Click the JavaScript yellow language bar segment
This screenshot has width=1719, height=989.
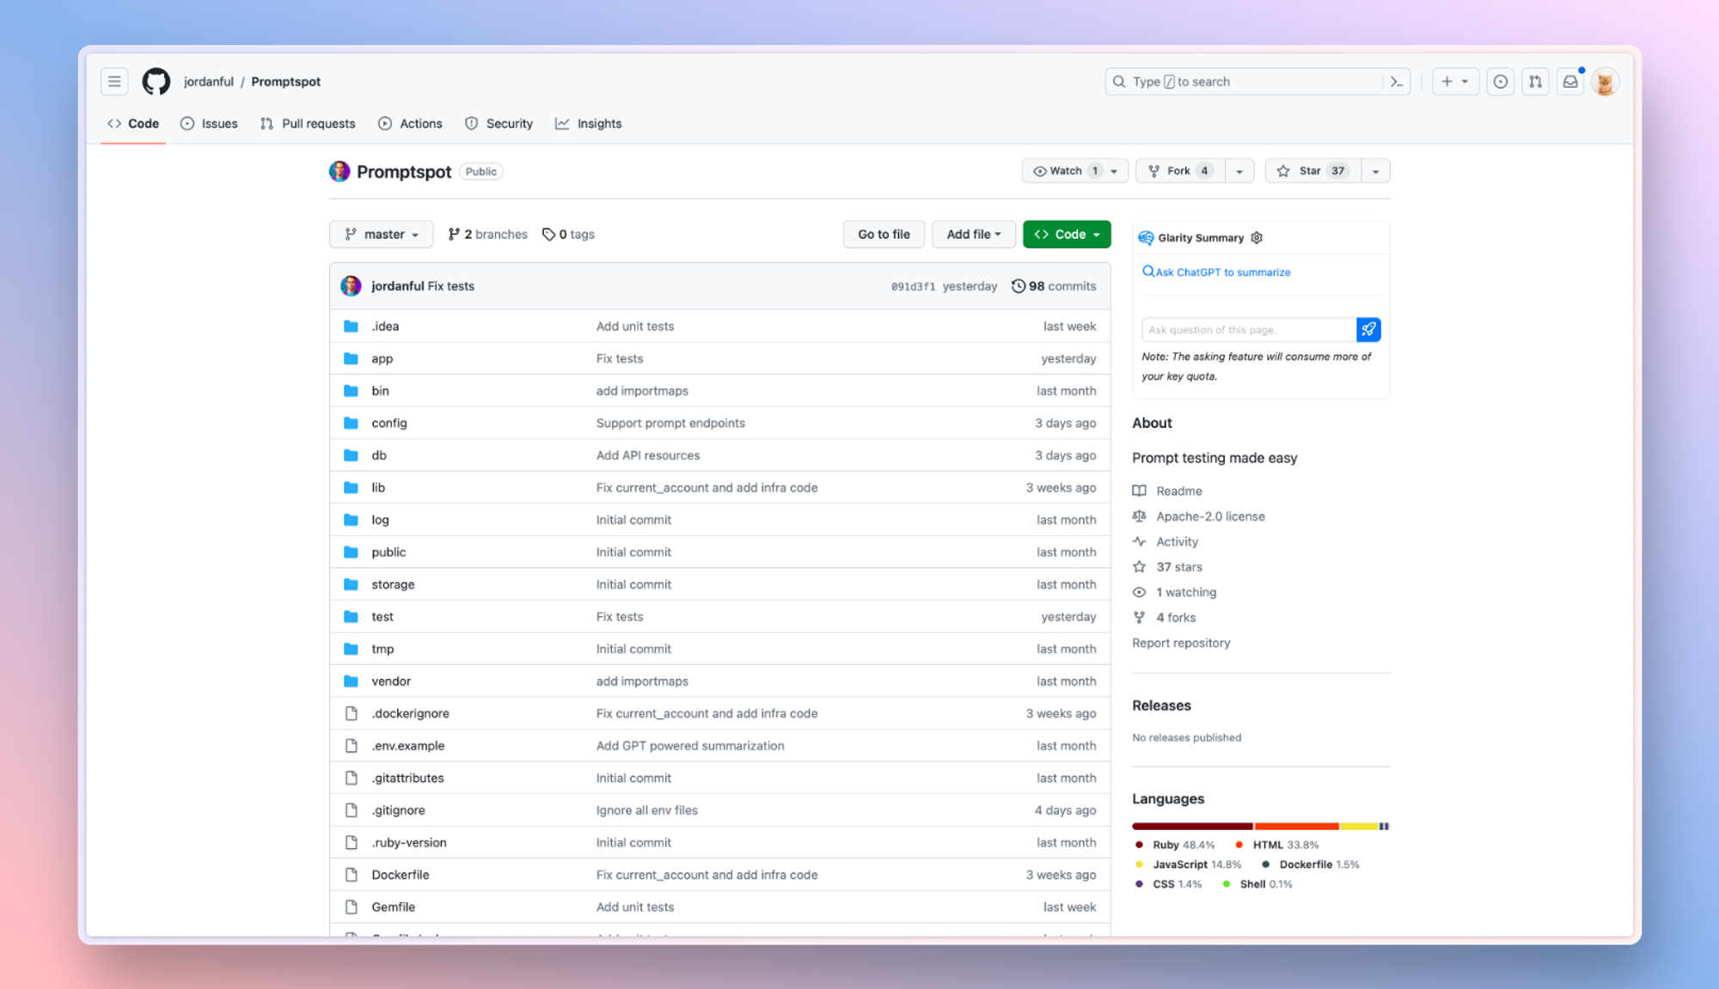(1359, 827)
